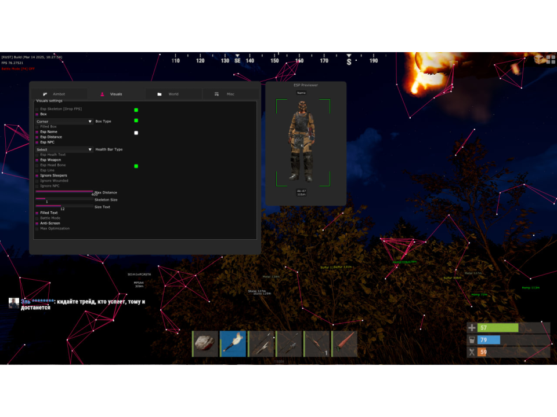Click the ESP Previewer panel title

pos(306,85)
